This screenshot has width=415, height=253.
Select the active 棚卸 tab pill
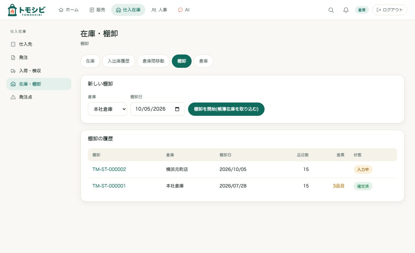182,61
